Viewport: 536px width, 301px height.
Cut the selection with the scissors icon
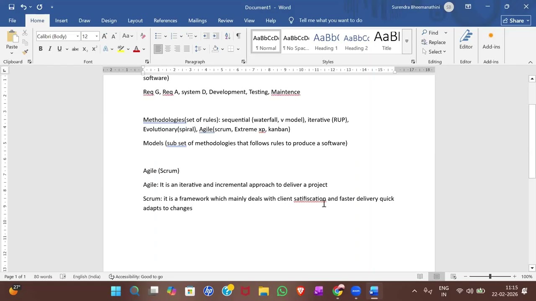pos(25,33)
